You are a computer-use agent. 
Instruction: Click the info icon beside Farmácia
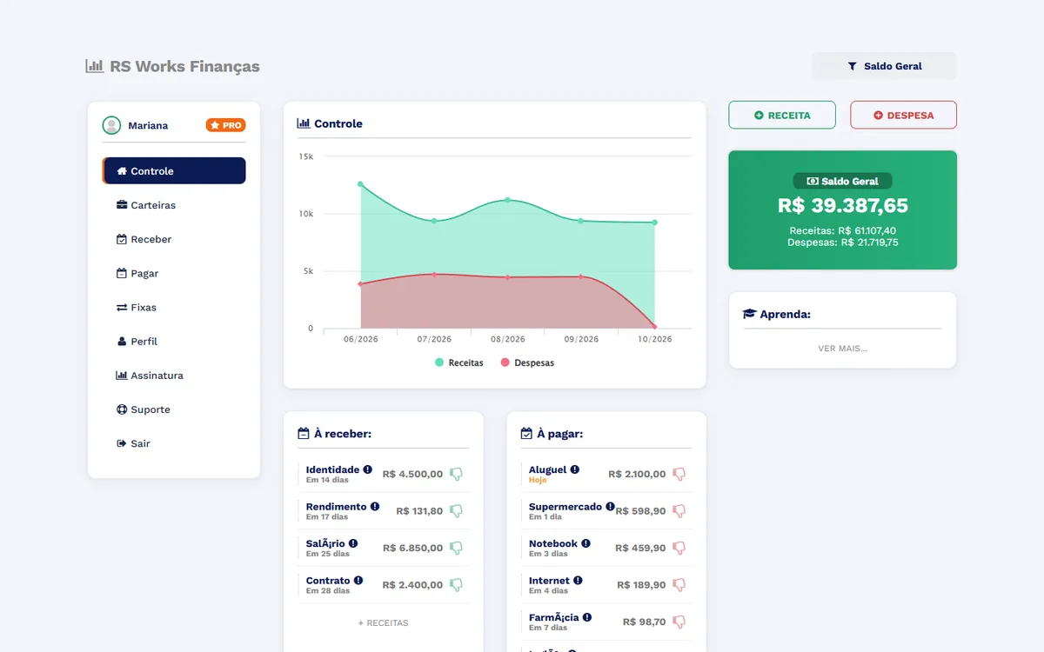click(587, 617)
